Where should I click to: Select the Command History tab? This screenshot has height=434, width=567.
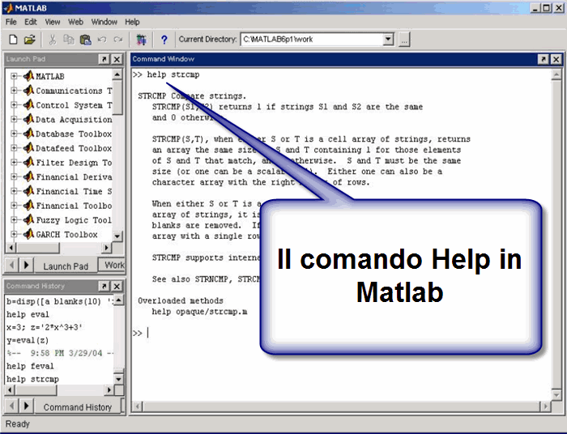pos(78,407)
